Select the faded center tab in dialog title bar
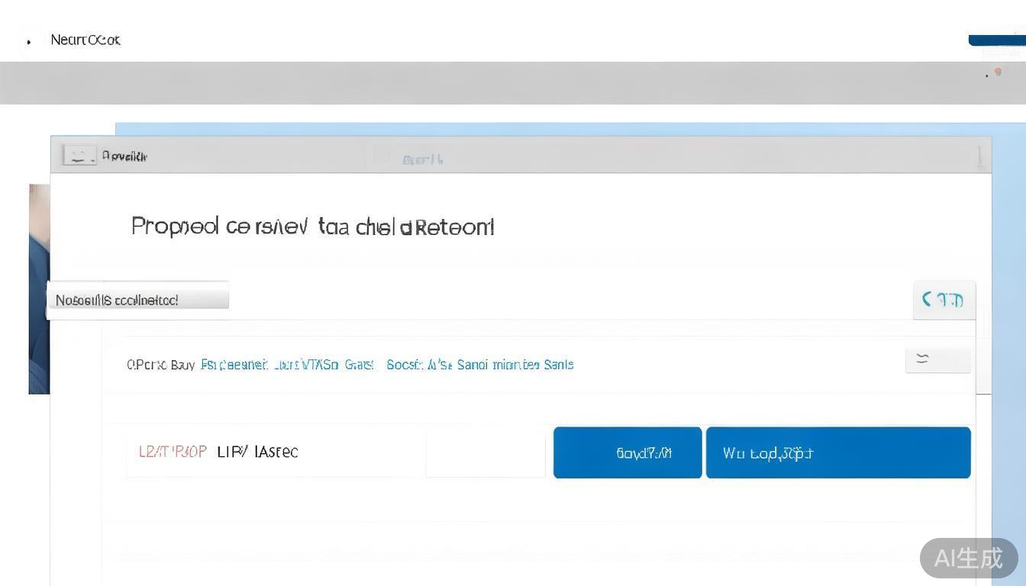1026x586 pixels. click(423, 159)
